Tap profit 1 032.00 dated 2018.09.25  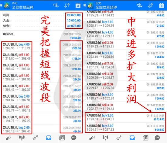pyautogui.click(x=159, y=109)
